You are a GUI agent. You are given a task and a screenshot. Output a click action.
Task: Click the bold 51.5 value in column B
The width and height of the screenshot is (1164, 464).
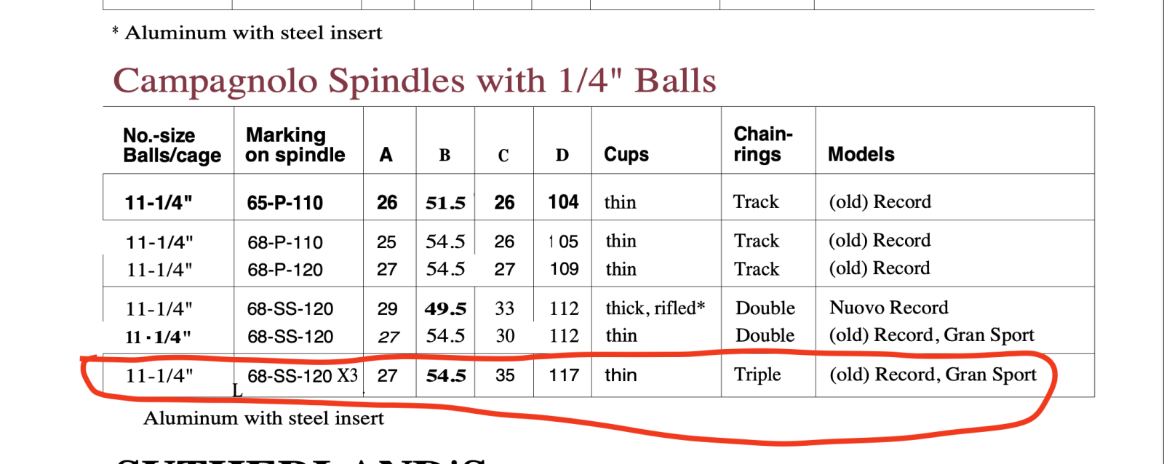tap(445, 203)
